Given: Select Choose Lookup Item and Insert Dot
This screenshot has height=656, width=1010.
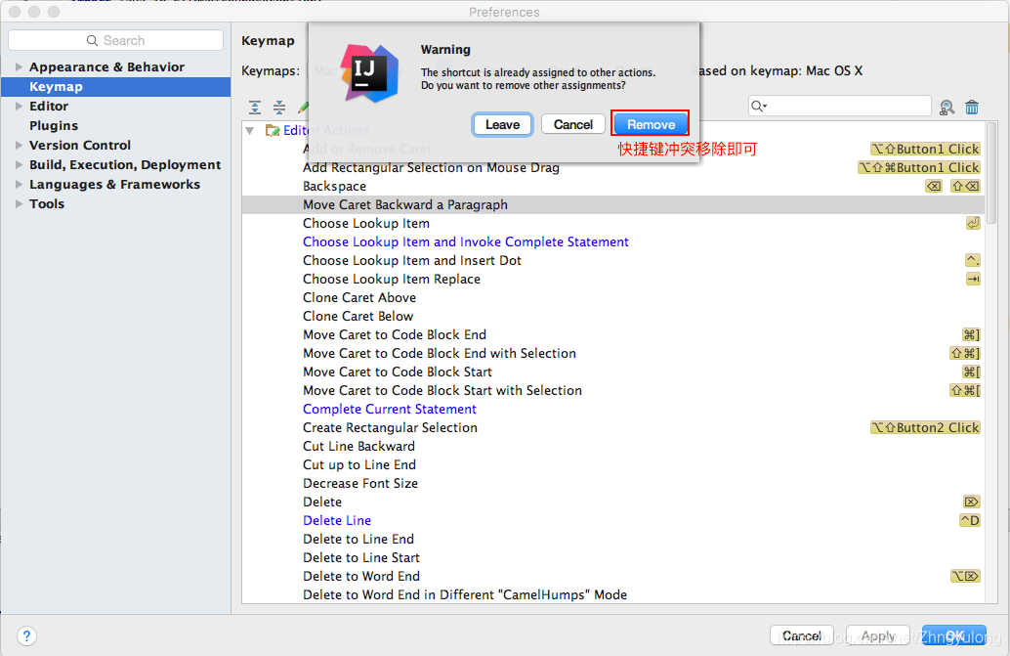Looking at the screenshot, I should tap(412, 261).
